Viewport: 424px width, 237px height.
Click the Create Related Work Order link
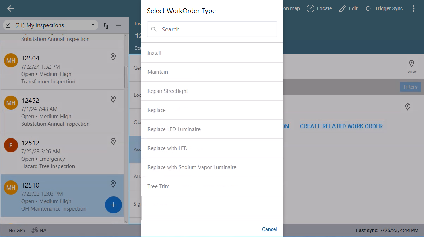point(341,126)
